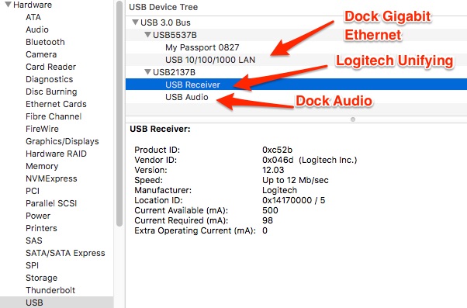This screenshot has height=308, width=467.
Task: Collapse the USB2137B hub triangle
Action: 147,72
